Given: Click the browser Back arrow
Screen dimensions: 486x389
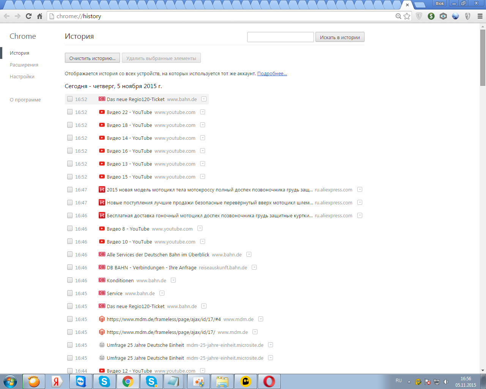Looking at the screenshot, I should (6, 16).
